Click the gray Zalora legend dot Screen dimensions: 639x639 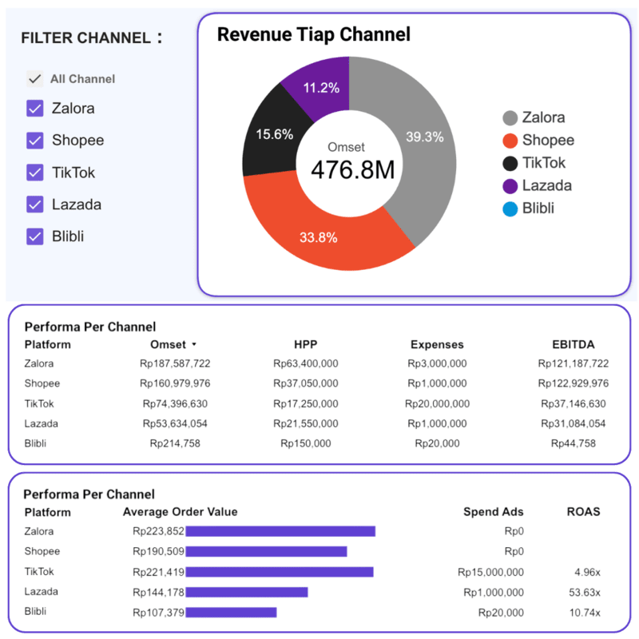tap(510, 118)
